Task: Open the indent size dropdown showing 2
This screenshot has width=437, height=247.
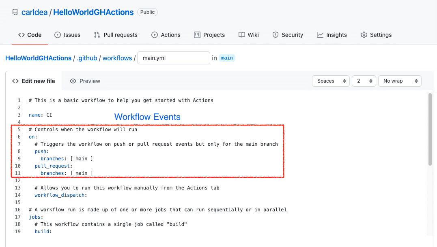Action: coord(364,81)
